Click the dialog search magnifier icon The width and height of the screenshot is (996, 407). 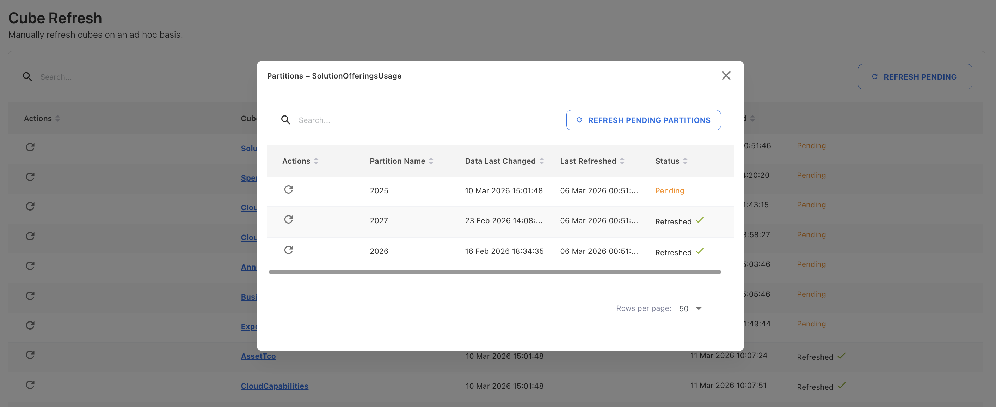point(286,120)
